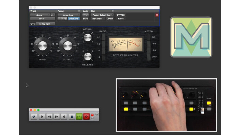Open the plug-in automation enable icon

86,15
